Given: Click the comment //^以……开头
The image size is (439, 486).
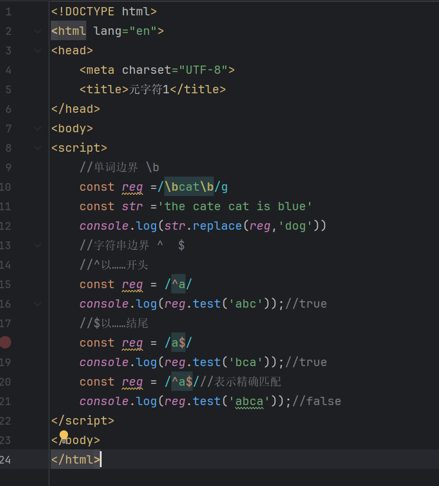Looking at the screenshot, I should (x=113, y=265).
